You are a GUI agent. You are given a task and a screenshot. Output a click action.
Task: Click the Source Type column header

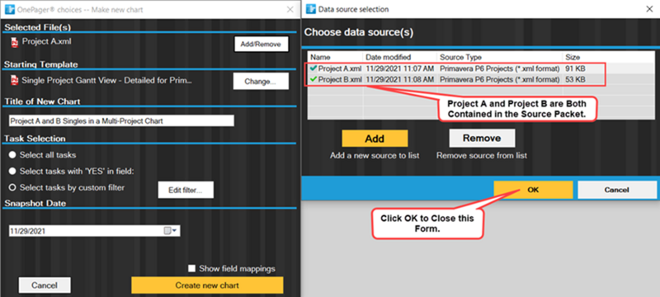pyautogui.click(x=500, y=57)
